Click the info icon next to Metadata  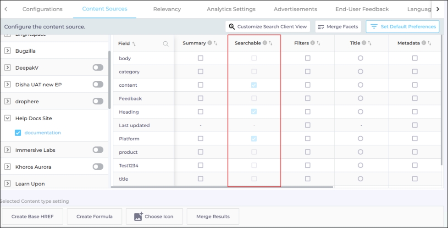[424, 43]
